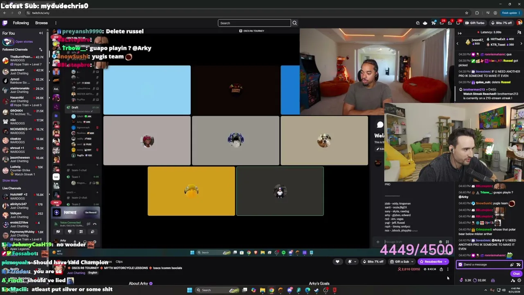Open browser extensions puzzle icon
Screen dimensions: 524x295
477,13
